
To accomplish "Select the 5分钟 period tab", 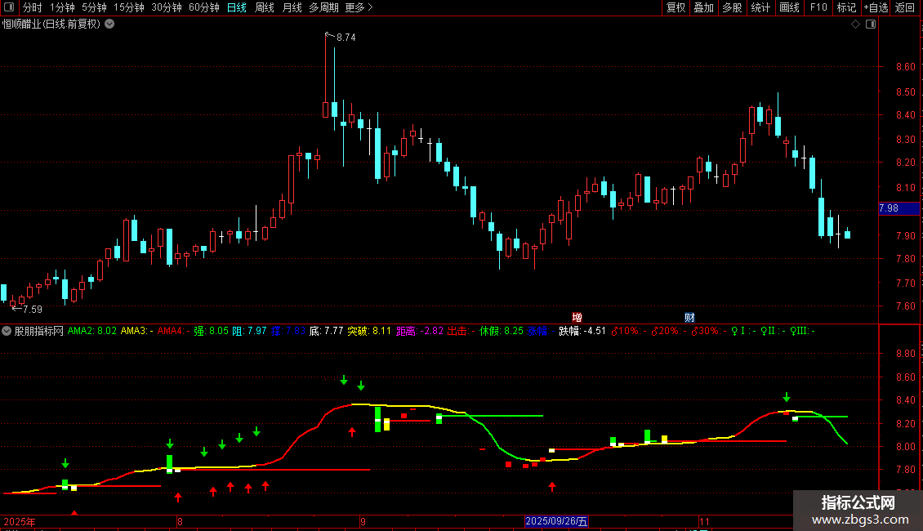I will click(94, 7).
